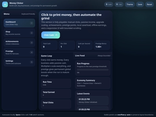Go to the Achievements section
Screen dimensions: 156x117
click(x=19, y=42)
